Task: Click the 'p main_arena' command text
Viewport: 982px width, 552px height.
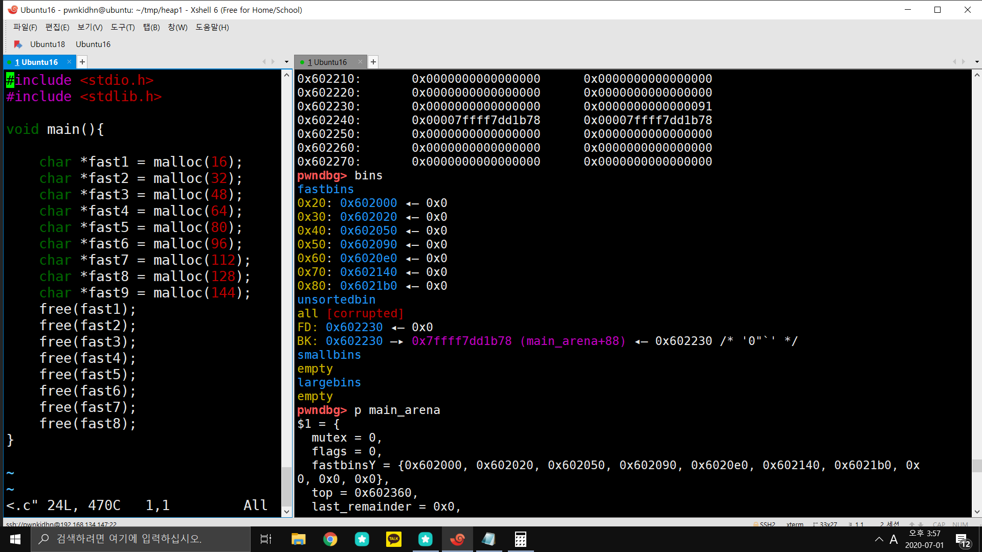Action: pos(397,410)
